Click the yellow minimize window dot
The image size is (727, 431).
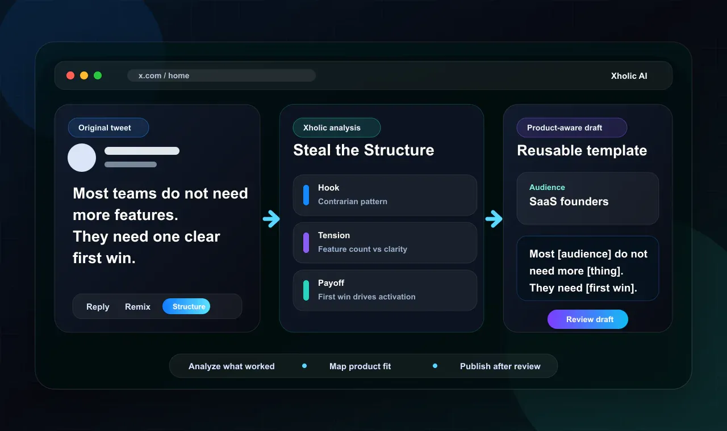tap(84, 75)
